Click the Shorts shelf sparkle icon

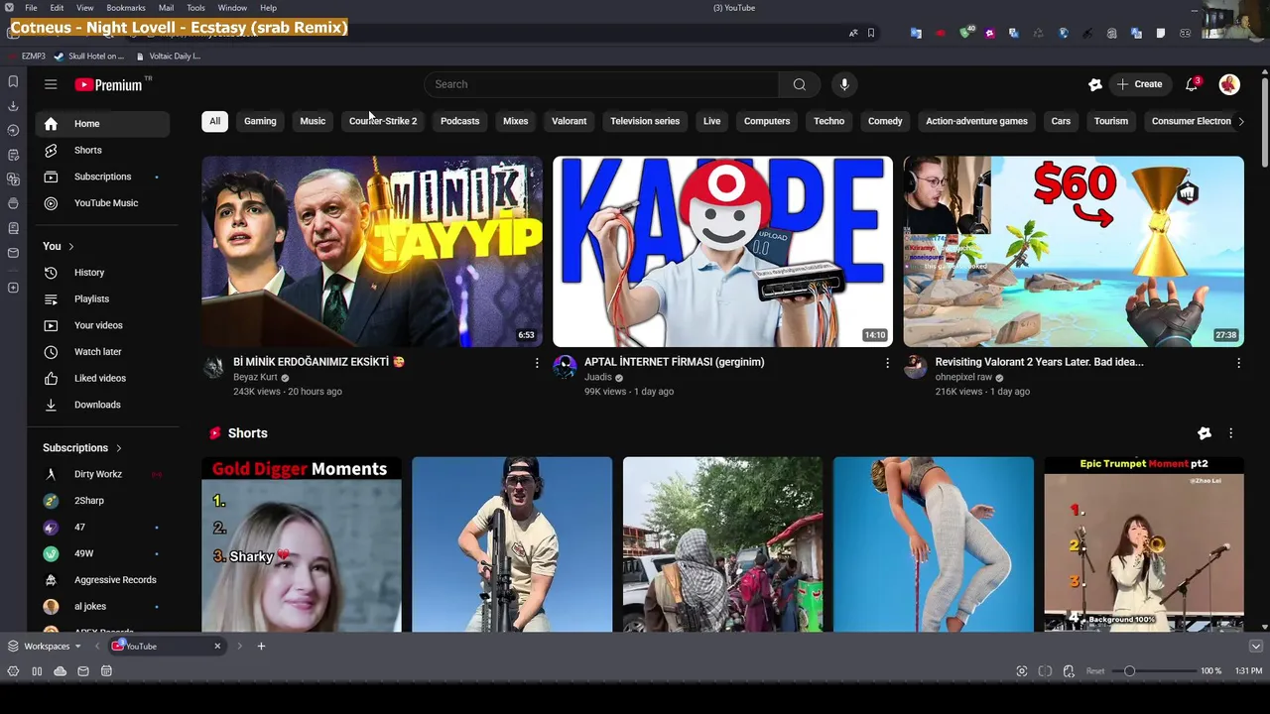tap(1205, 433)
